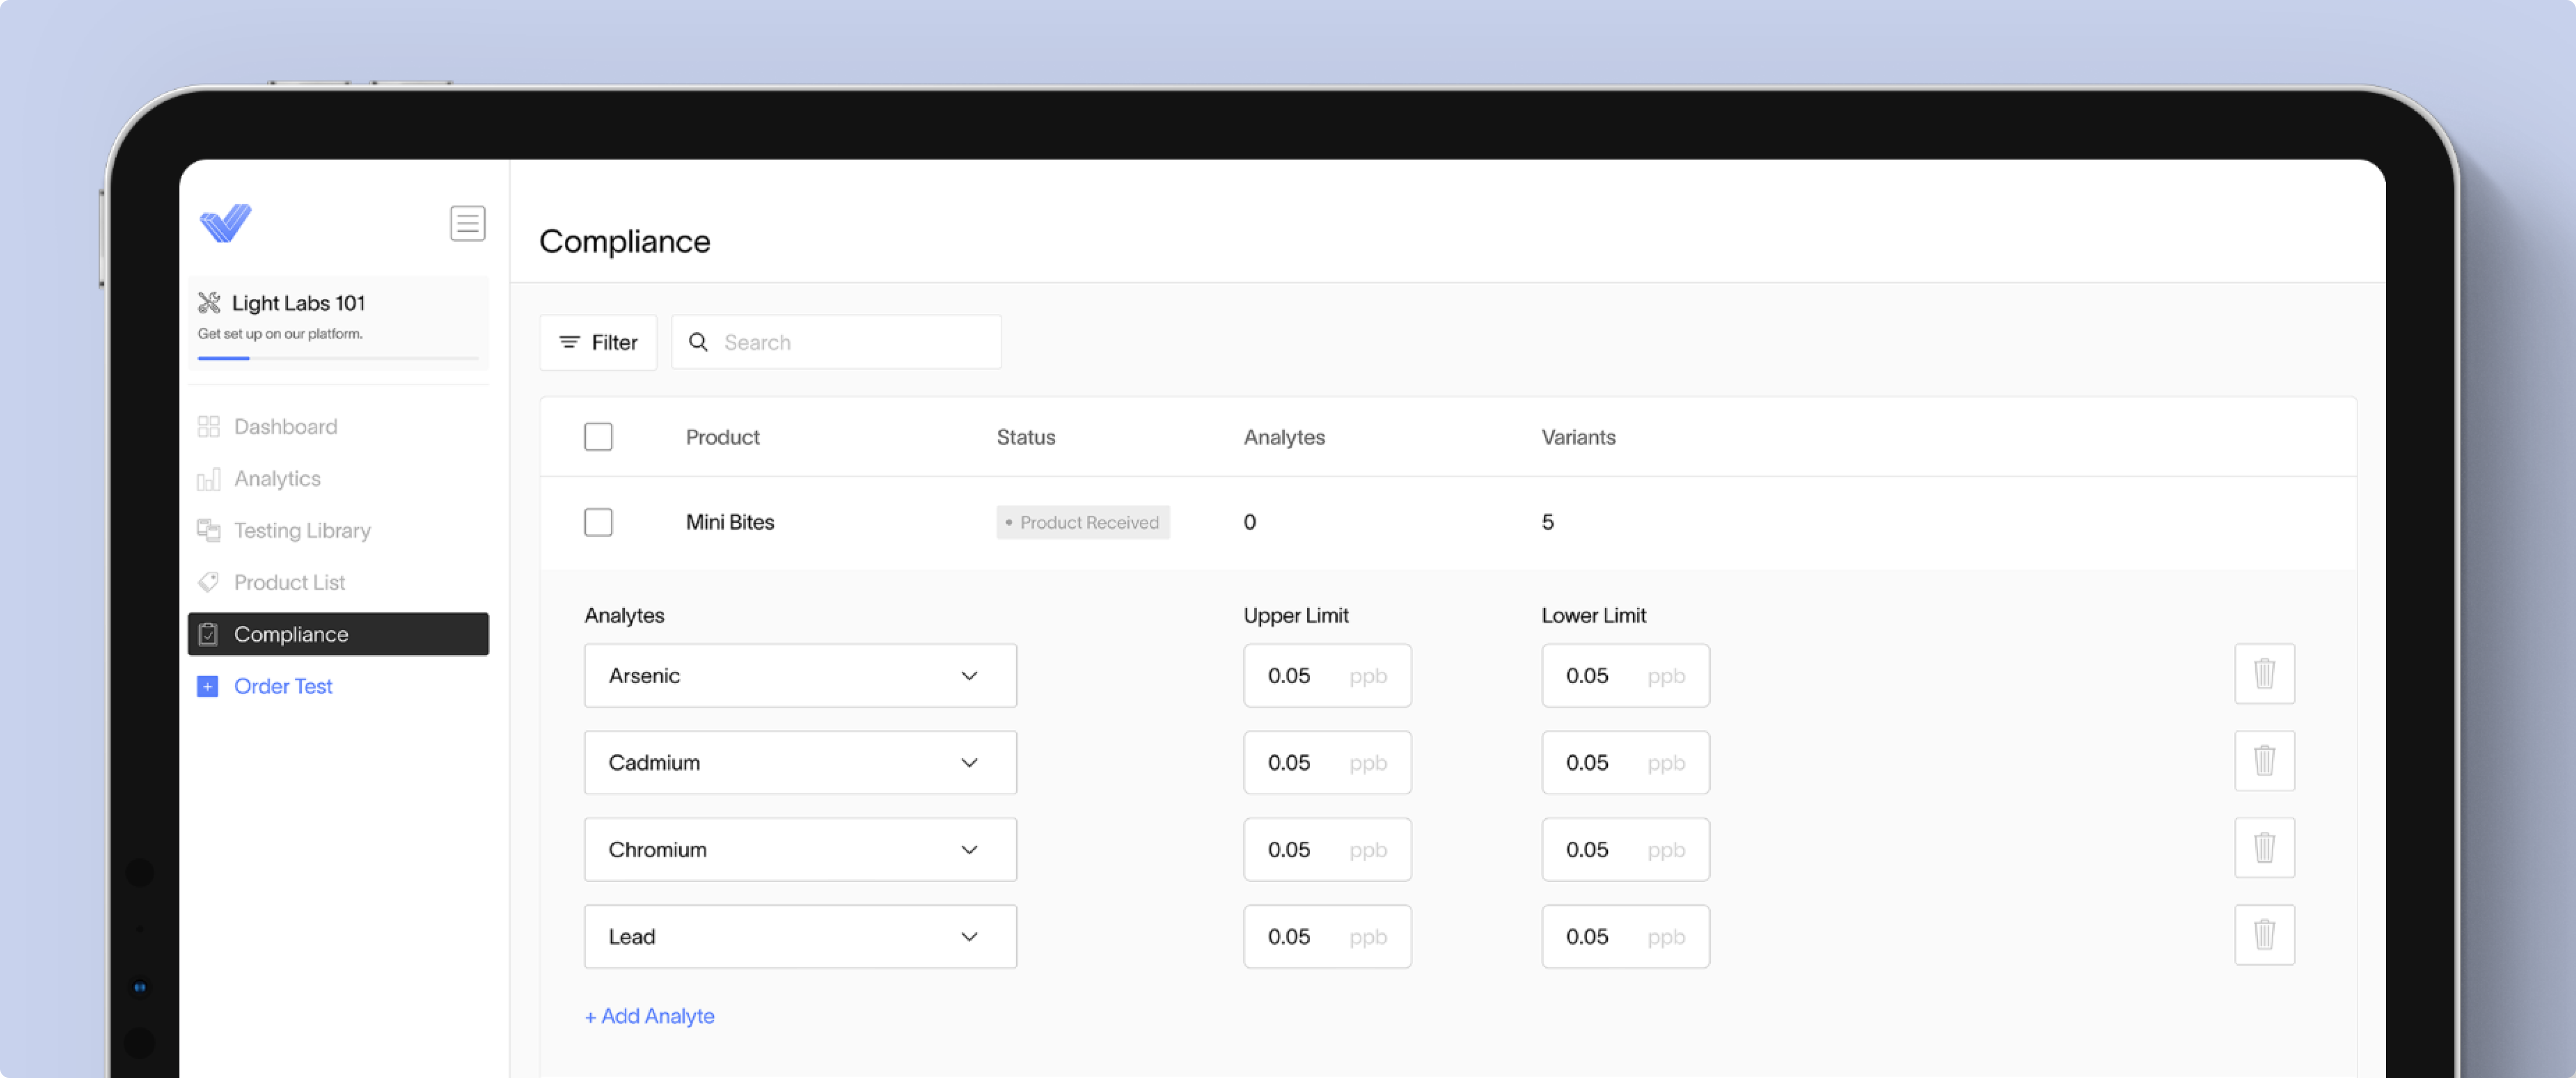Go to Analytics in the sidebar
Viewport: 2576px width, 1078px height.
pyautogui.click(x=338, y=479)
